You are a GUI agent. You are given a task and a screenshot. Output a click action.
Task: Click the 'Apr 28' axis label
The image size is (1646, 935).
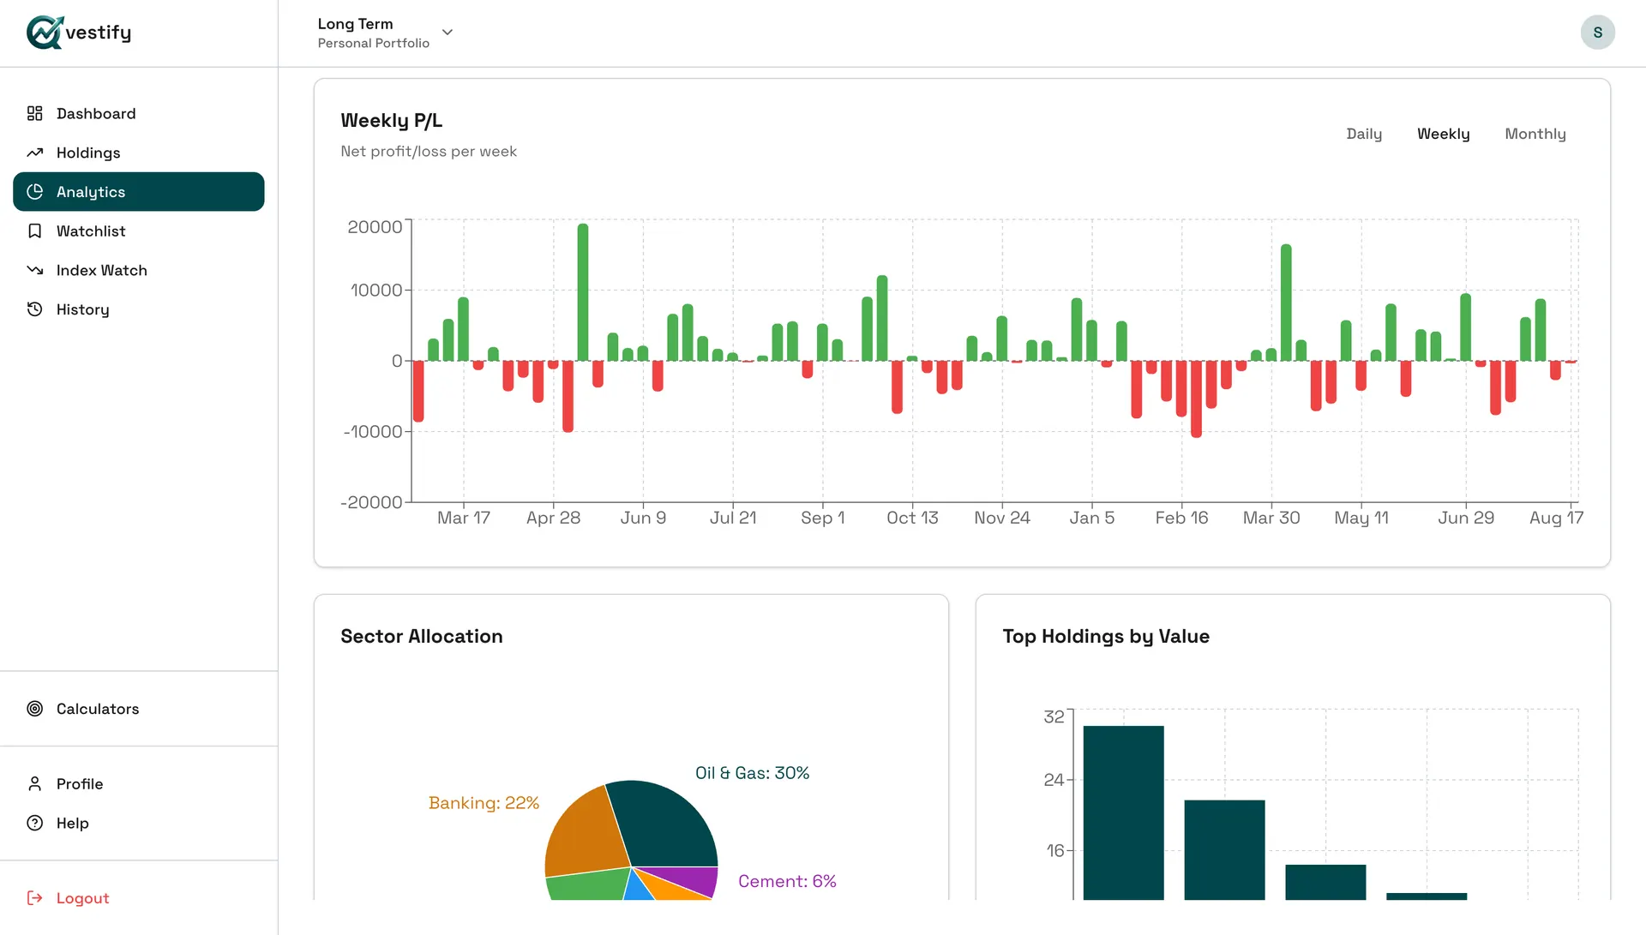[x=553, y=518]
